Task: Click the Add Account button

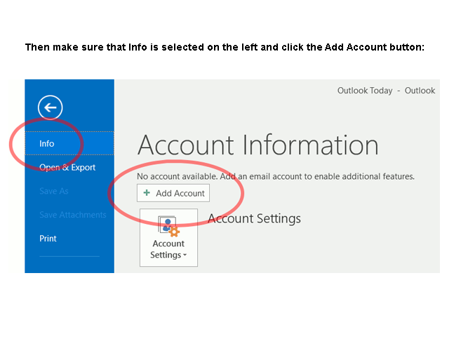Action: point(173,193)
